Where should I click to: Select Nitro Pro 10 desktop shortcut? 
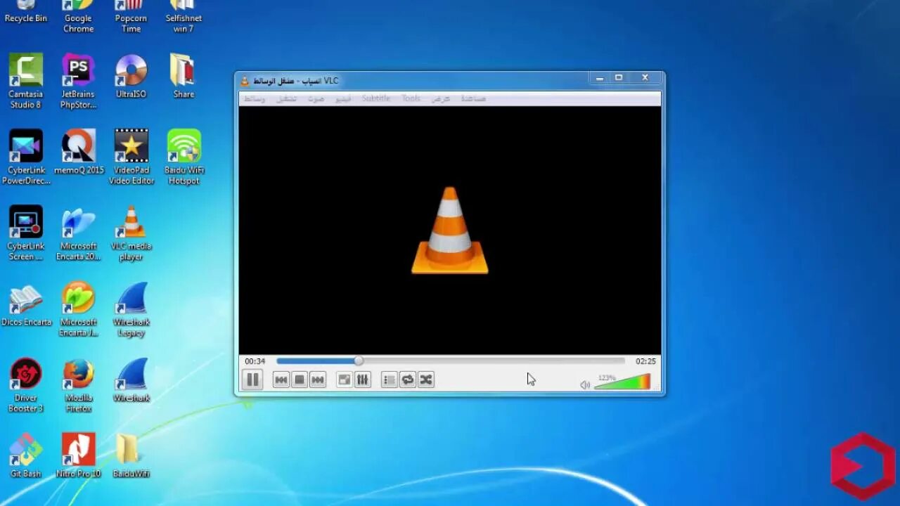(78, 455)
